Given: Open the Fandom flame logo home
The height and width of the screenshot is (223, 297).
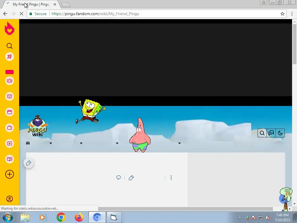Looking at the screenshot, I should pos(10,28).
